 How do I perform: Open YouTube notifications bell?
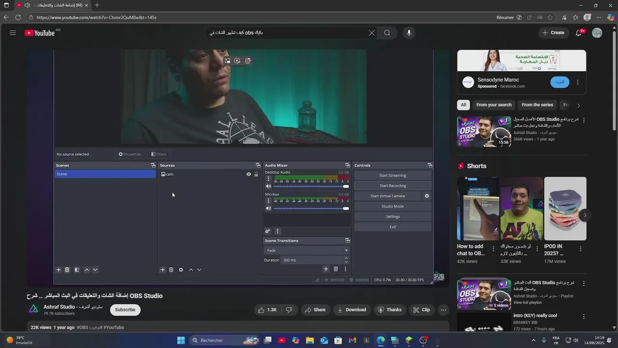click(579, 33)
